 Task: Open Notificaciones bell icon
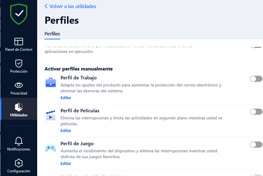tap(19, 141)
